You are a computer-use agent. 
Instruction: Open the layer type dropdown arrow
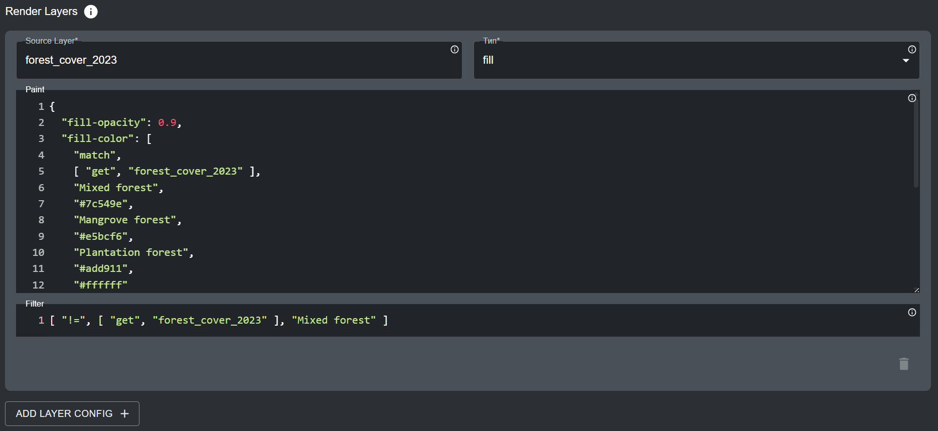point(906,61)
